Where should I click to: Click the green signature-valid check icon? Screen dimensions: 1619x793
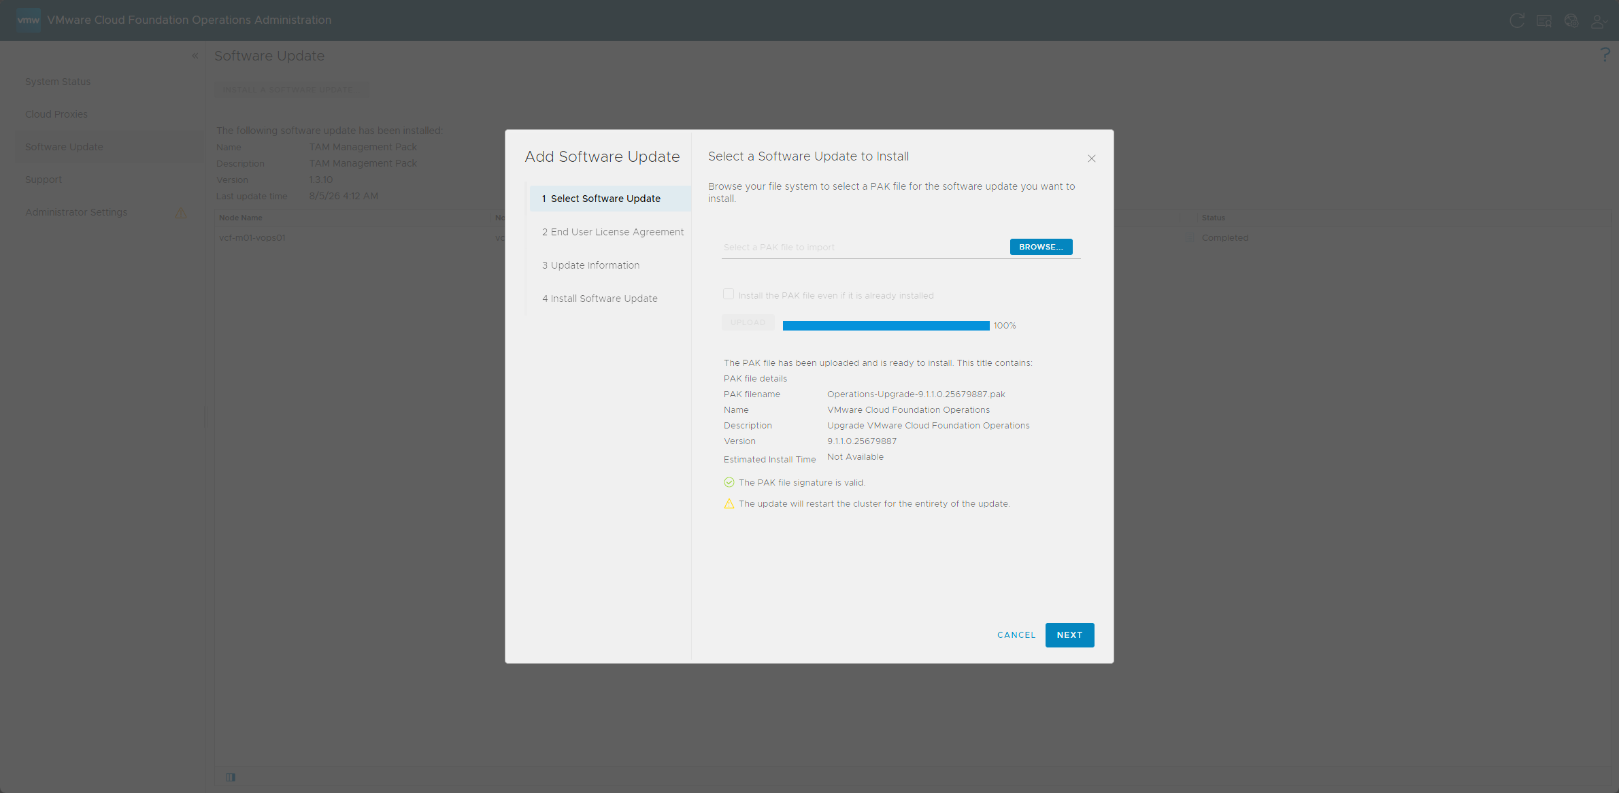pos(729,482)
